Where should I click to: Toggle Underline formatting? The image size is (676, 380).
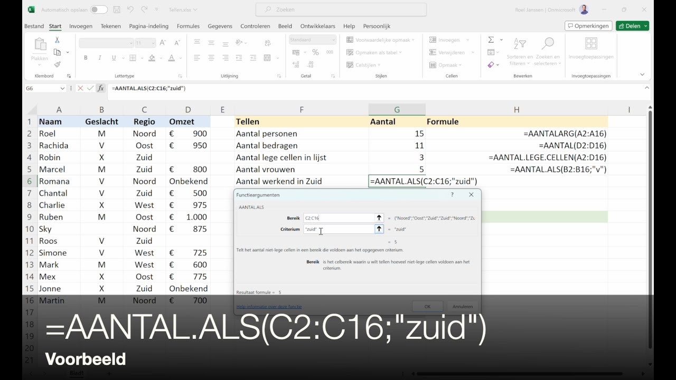[x=114, y=58]
